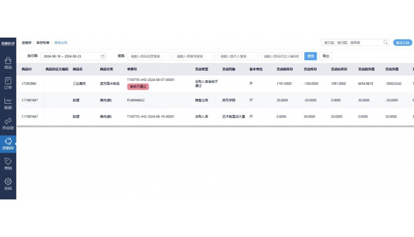
Task: Open the 供应链 section in sidebar
Action: (x=8, y=123)
